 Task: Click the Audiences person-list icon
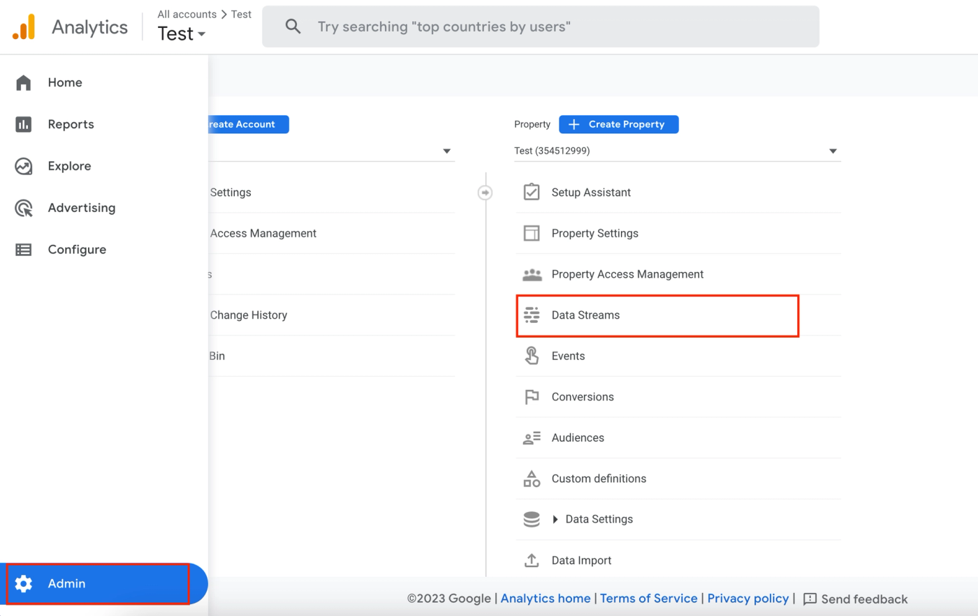coord(532,438)
